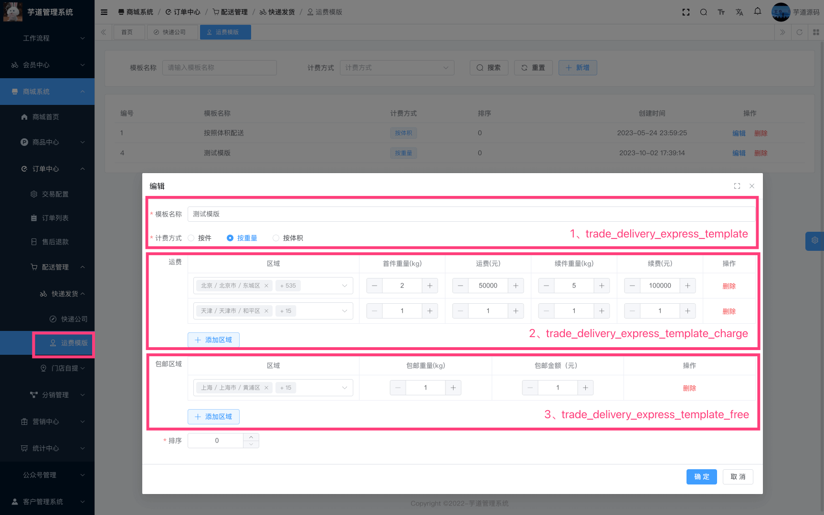Screen dimensions: 824x515
Task: Open the notification bell icon
Action: [x=758, y=11]
